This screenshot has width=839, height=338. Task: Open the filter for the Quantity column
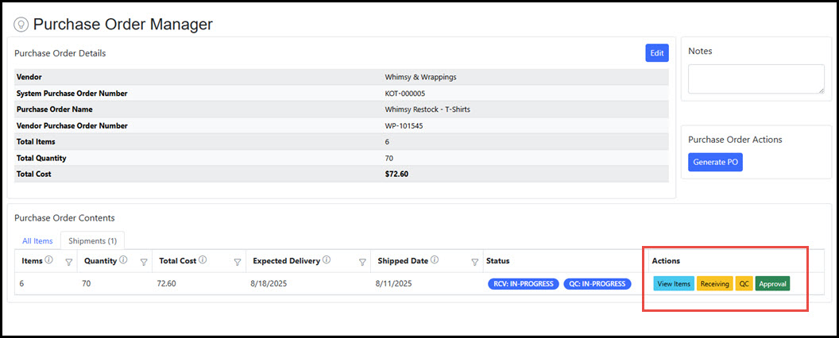[x=143, y=262]
